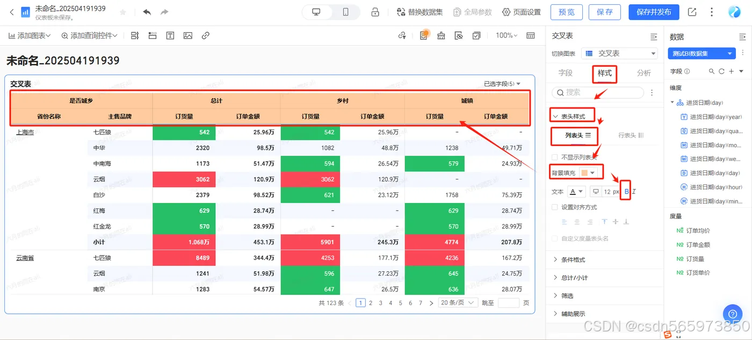Undo the last action

[x=147, y=12]
